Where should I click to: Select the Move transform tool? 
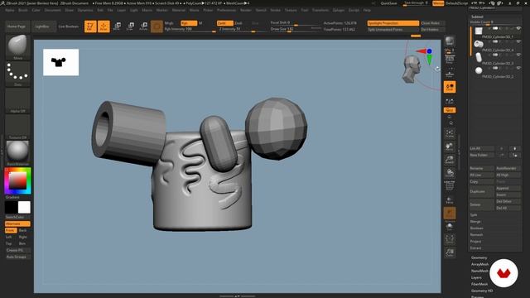[x=118, y=26]
